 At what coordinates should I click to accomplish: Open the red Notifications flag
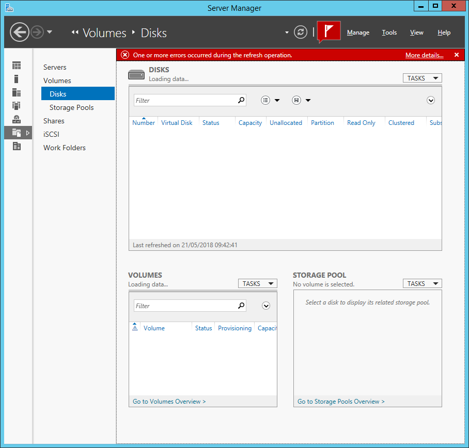click(329, 31)
